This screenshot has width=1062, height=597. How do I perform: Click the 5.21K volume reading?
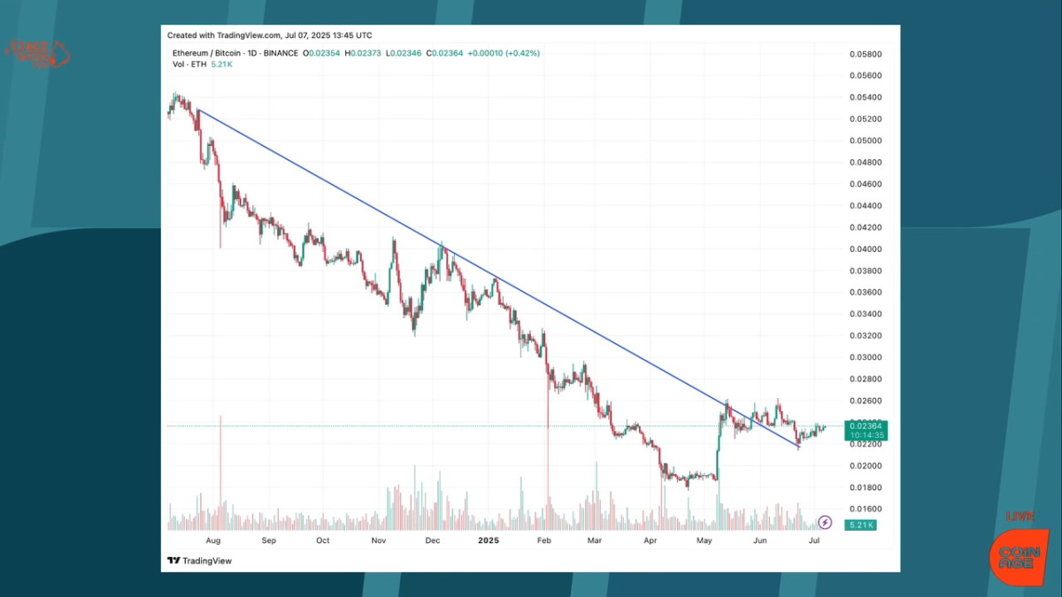(x=221, y=64)
